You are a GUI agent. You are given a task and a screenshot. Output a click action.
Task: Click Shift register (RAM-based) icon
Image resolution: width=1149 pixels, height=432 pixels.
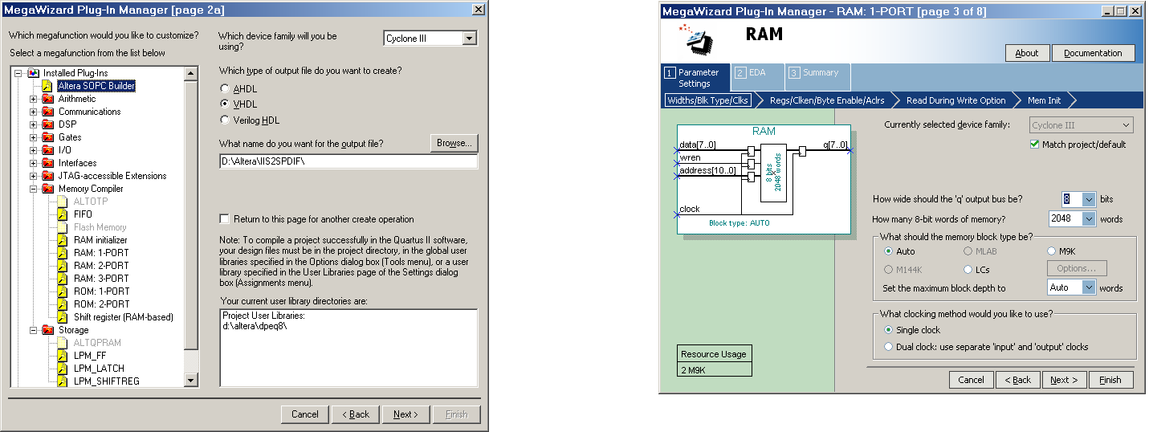point(63,317)
